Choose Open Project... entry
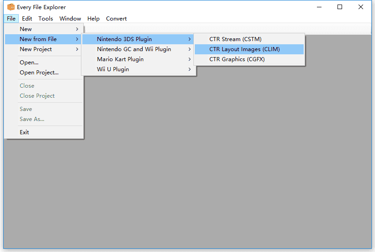 pyautogui.click(x=44, y=73)
